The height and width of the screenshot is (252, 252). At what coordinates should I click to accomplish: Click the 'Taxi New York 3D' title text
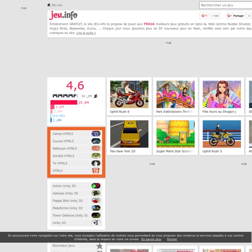coord(123,151)
